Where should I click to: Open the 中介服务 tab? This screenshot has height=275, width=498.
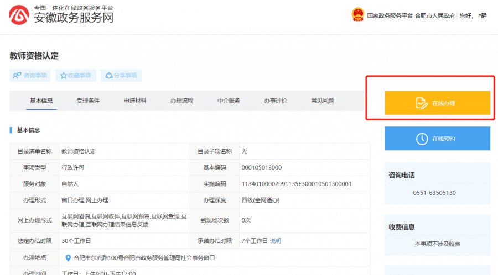click(x=229, y=101)
